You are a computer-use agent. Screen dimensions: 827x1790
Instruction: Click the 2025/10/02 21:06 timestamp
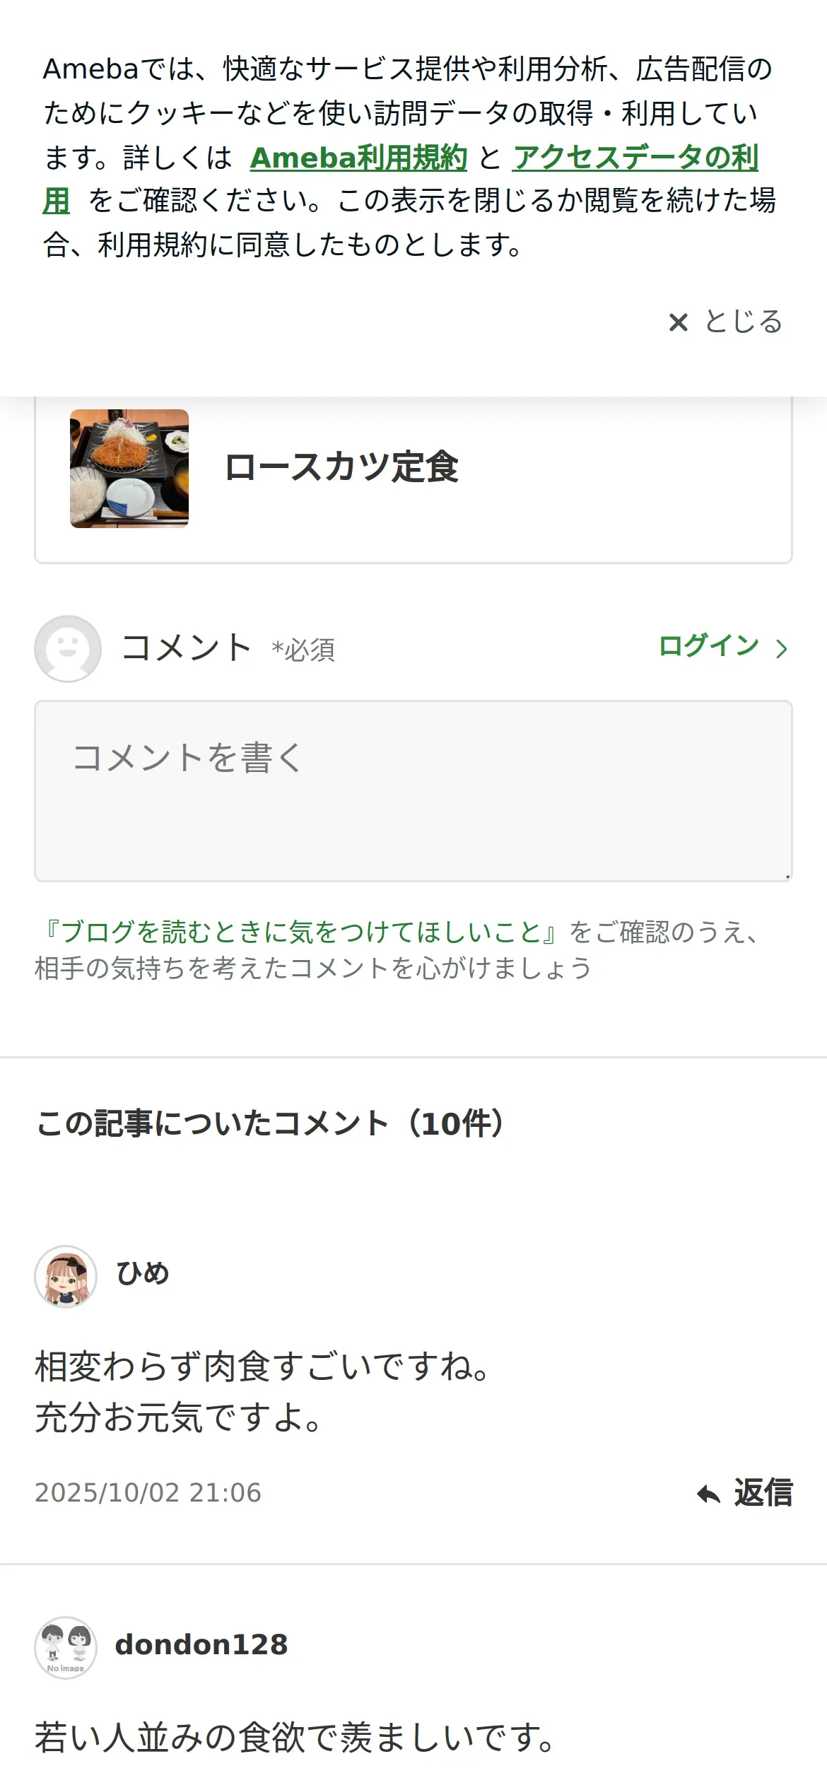pos(148,1492)
